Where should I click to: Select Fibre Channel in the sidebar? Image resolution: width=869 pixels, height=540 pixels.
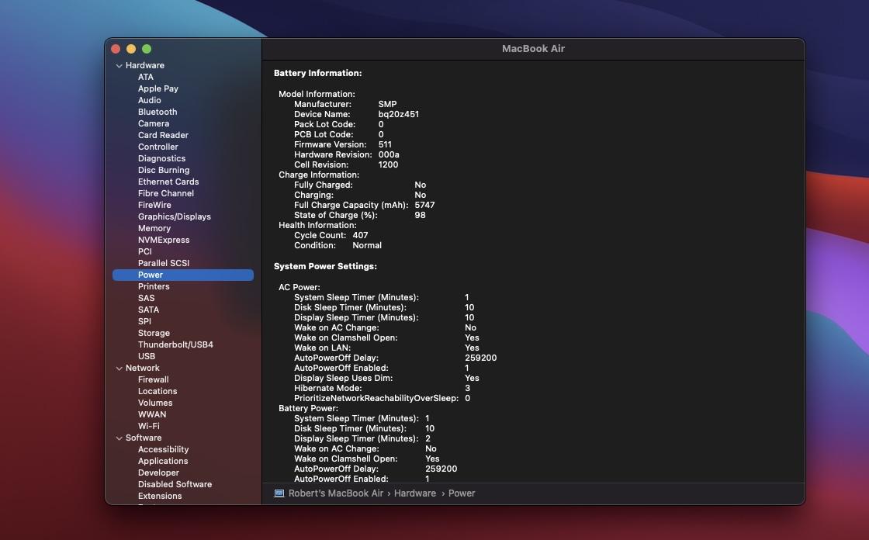coord(166,193)
